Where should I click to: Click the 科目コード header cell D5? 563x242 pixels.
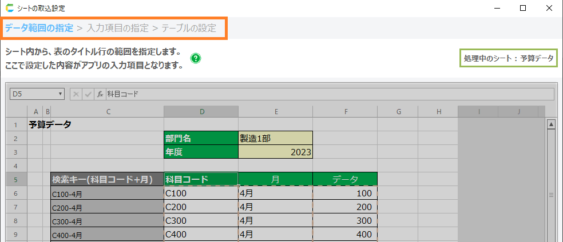[x=201, y=179]
